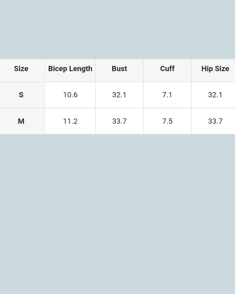
Task: Click Bicep Length value 10.6
Action: [x=70, y=95]
